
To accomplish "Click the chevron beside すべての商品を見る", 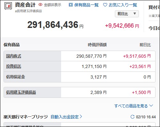I will coord(151,106).
